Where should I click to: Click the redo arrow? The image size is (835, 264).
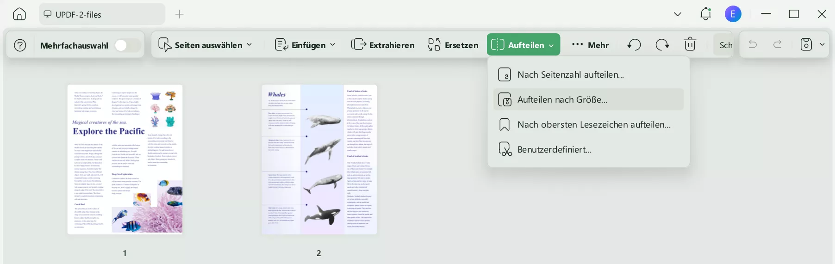pyautogui.click(x=778, y=44)
